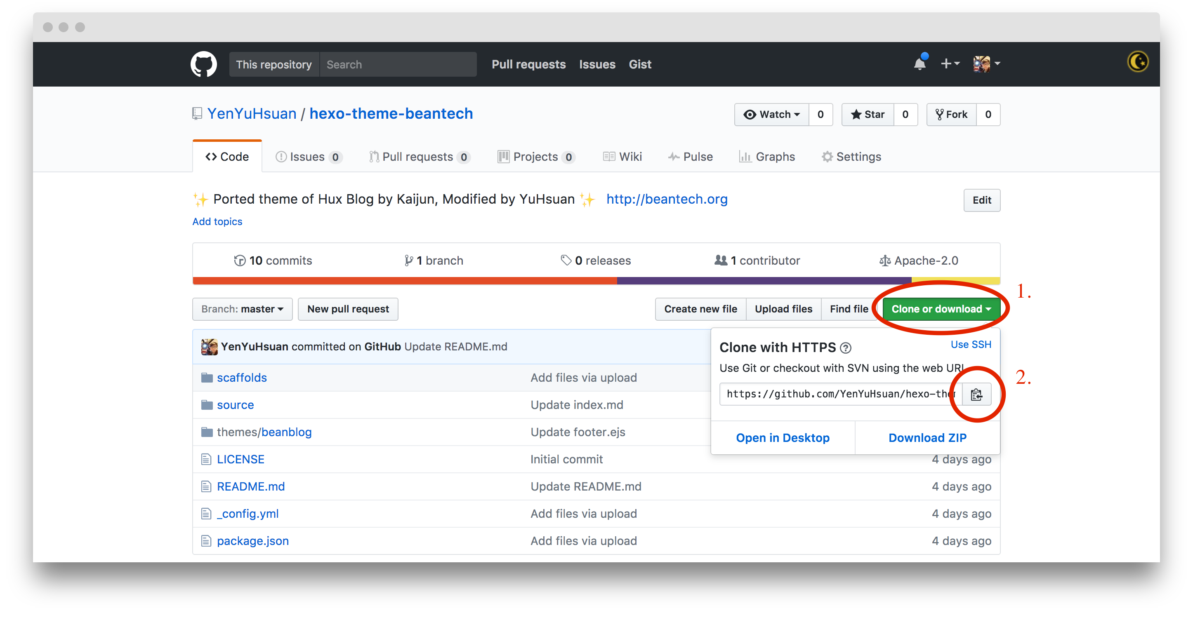Image resolution: width=1193 pixels, height=620 pixels.
Task: Open Gist from the header
Action: [640, 64]
